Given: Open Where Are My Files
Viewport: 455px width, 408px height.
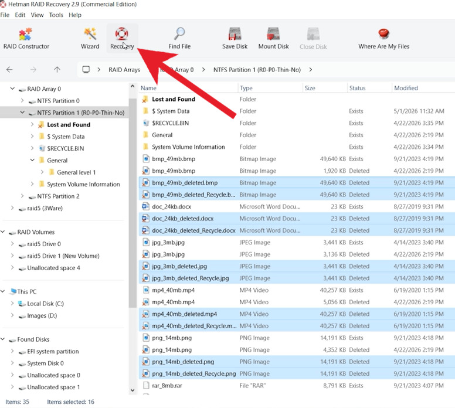Looking at the screenshot, I should click(x=383, y=38).
